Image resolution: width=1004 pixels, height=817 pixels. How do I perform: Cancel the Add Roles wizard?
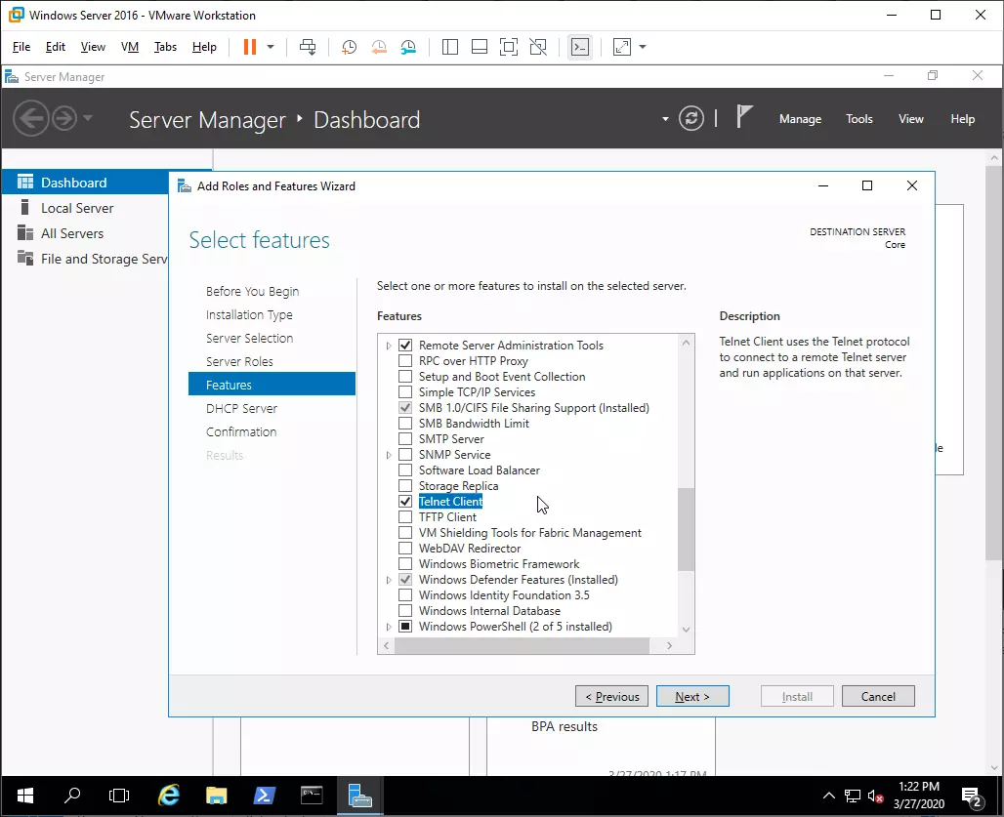pos(878,696)
